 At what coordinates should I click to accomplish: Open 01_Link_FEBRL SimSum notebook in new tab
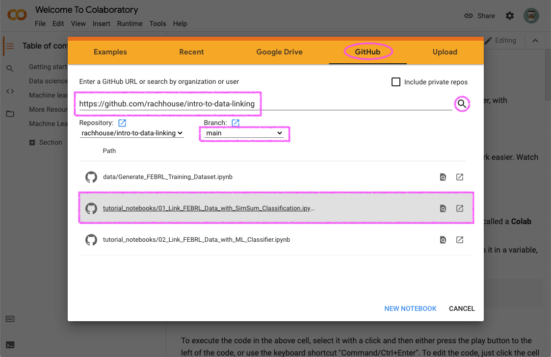coord(460,208)
